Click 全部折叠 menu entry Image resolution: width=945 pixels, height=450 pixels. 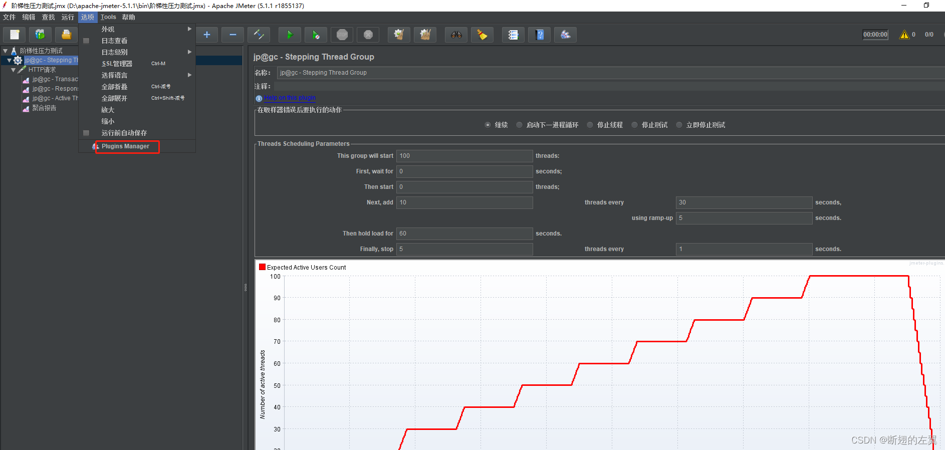point(137,87)
